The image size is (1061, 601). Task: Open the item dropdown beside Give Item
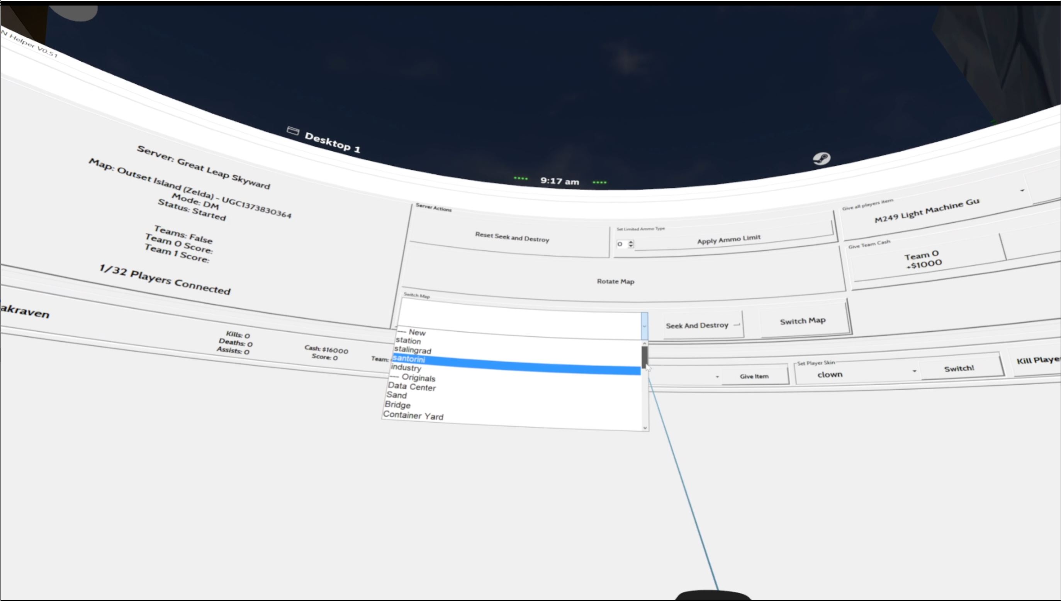click(x=717, y=377)
